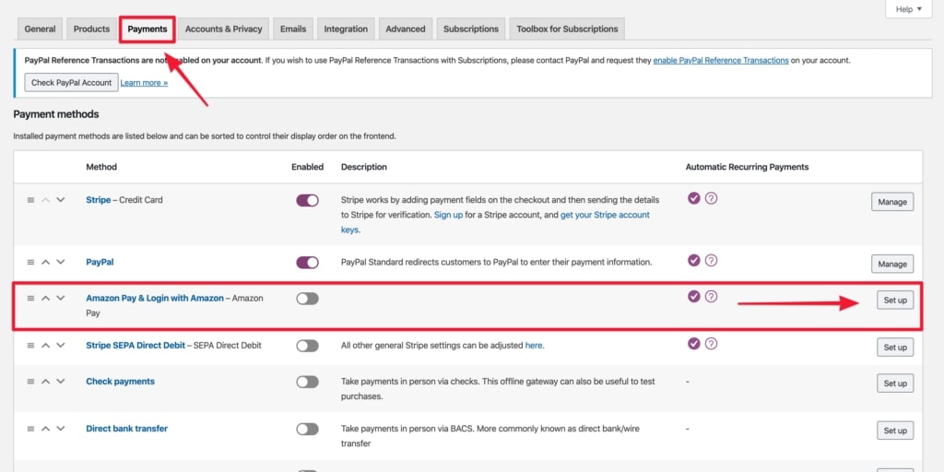Switch to the Products tab
Viewport: 944px width, 472px height.
(x=91, y=29)
